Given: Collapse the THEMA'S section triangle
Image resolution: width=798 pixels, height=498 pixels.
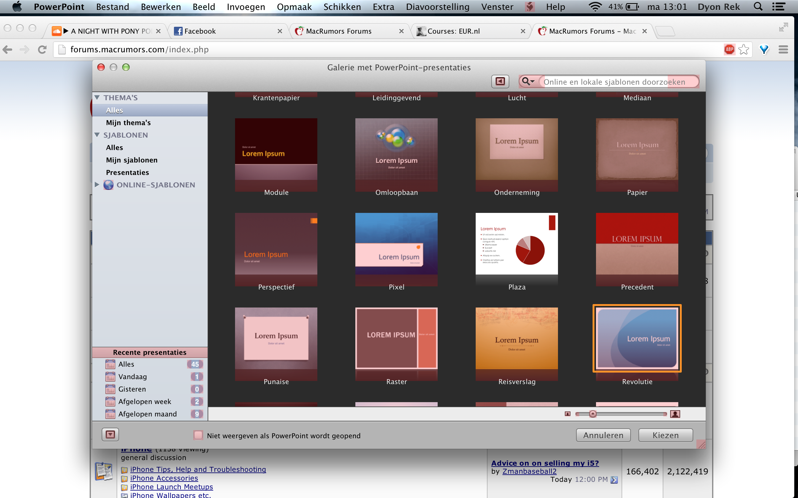Looking at the screenshot, I should 97,97.
